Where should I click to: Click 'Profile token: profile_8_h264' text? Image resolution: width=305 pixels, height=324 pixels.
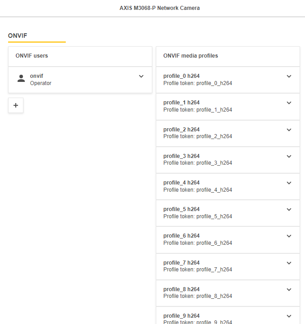click(198, 296)
